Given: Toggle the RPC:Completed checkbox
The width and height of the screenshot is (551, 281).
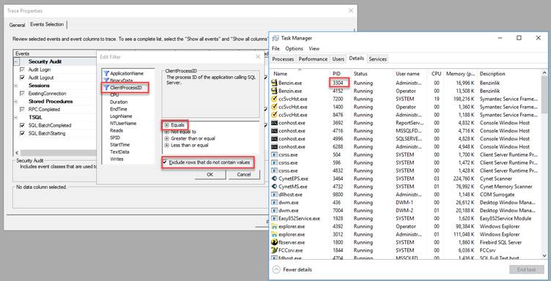Looking at the screenshot, I should 23,110.
